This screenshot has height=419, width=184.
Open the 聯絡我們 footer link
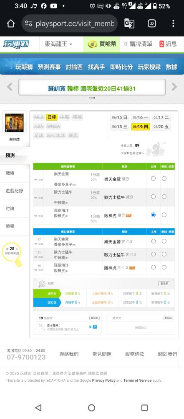click(69, 354)
